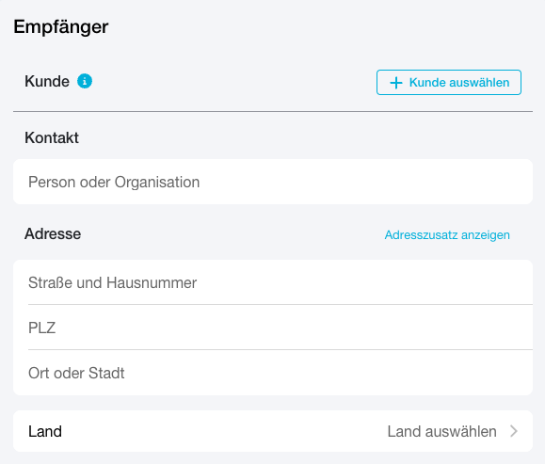Click the plus icon in Kunde auswählen
The width and height of the screenshot is (545, 464).
tap(396, 83)
